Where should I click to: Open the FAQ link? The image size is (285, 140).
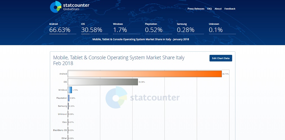click(209, 9)
